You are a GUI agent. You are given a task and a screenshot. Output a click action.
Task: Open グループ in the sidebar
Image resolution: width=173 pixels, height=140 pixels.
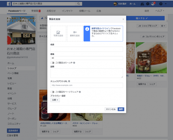(12, 109)
